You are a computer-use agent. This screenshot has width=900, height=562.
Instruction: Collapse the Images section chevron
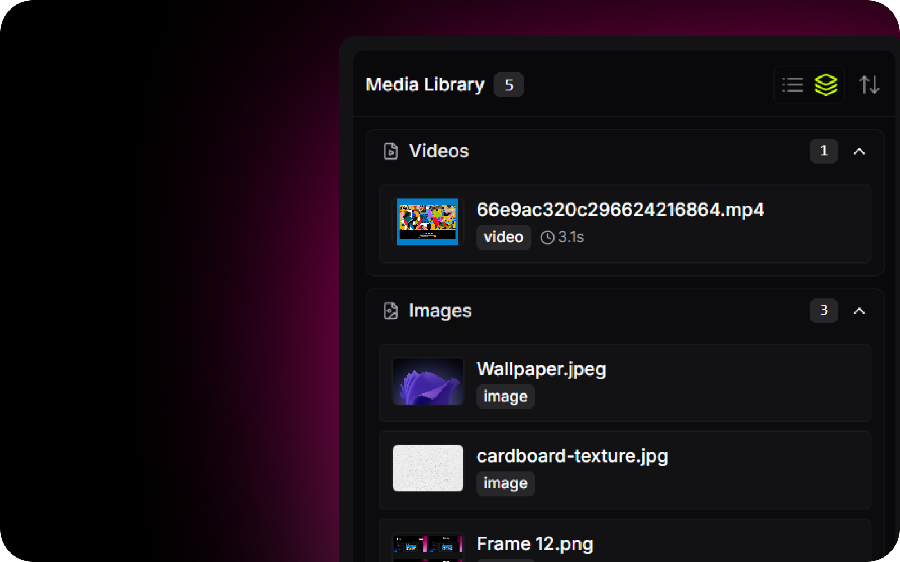[x=859, y=311]
